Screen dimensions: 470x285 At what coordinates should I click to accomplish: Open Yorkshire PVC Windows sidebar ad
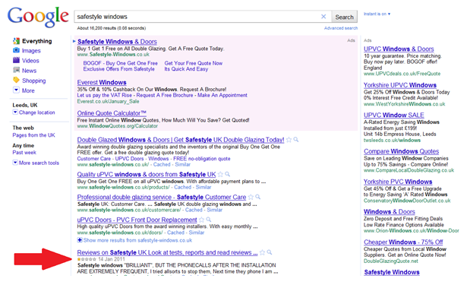click(x=398, y=182)
